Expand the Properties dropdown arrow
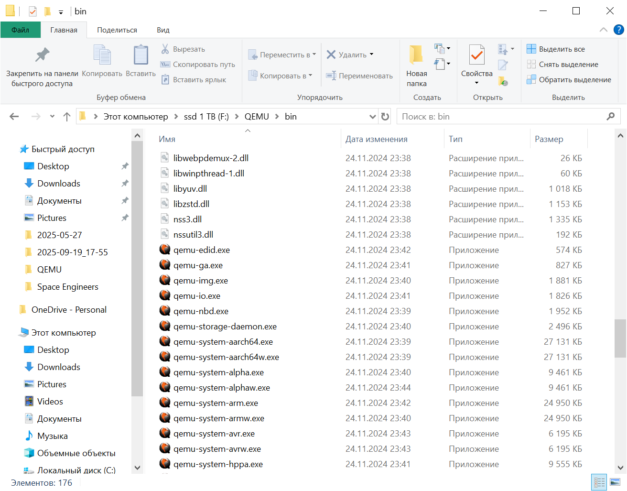The height and width of the screenshot is (491, 627). click(x=476, y=83)
